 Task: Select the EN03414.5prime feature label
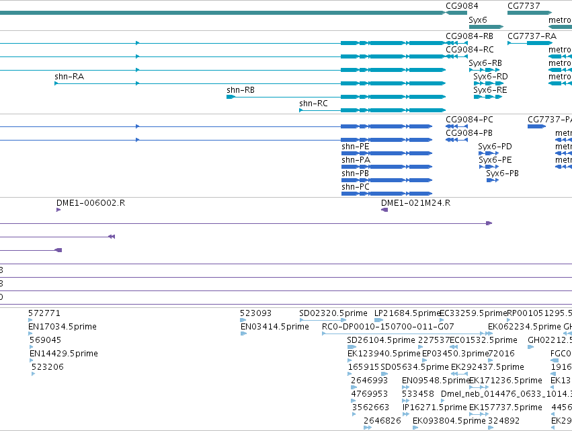(x=275, y=327)
